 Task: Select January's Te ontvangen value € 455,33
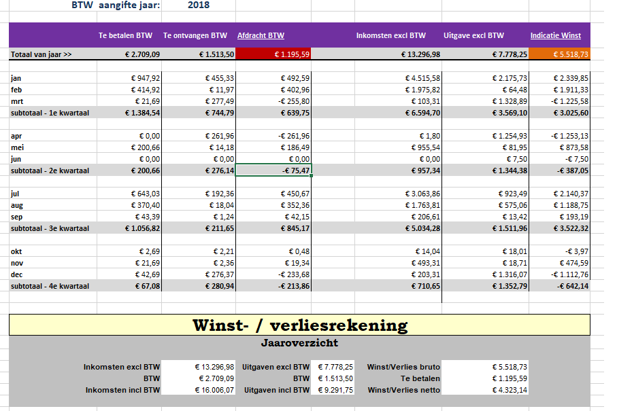(219, 78)
